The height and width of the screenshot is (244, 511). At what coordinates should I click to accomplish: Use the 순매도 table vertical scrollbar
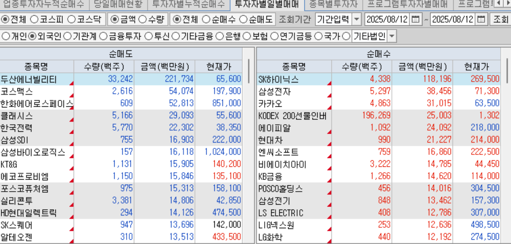tap(249, 71)
